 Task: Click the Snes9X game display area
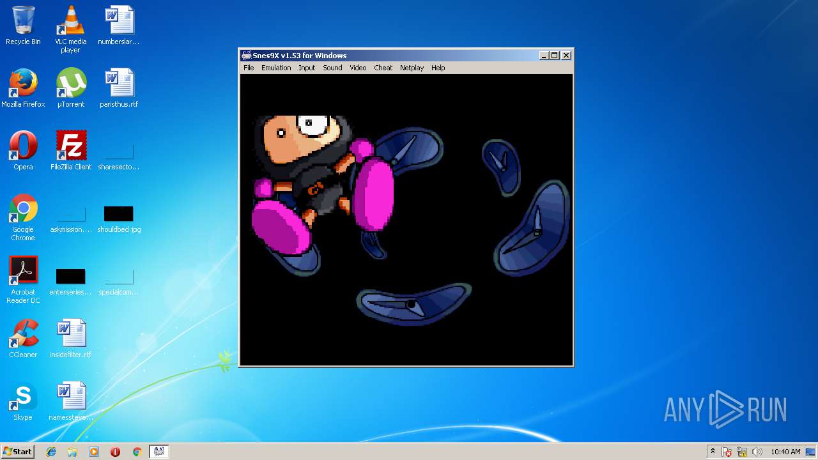[406, 219]
